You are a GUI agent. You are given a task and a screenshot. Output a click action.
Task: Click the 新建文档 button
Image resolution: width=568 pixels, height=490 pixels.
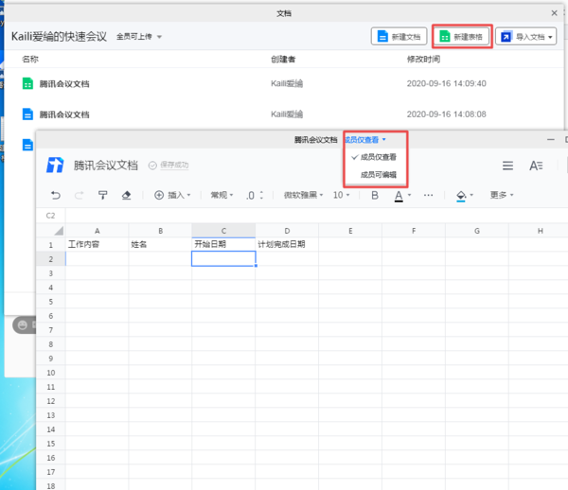click(398, 37)
